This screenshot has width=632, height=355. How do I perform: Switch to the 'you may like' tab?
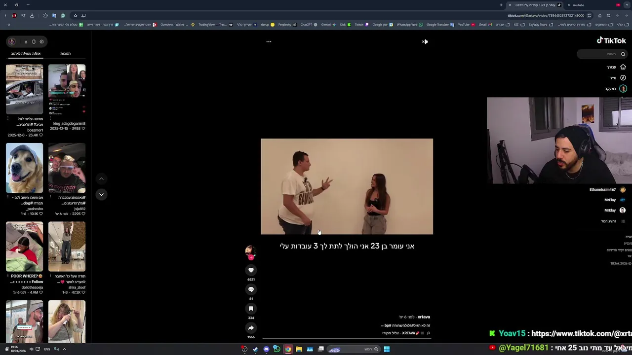click(x=26, y=54)
